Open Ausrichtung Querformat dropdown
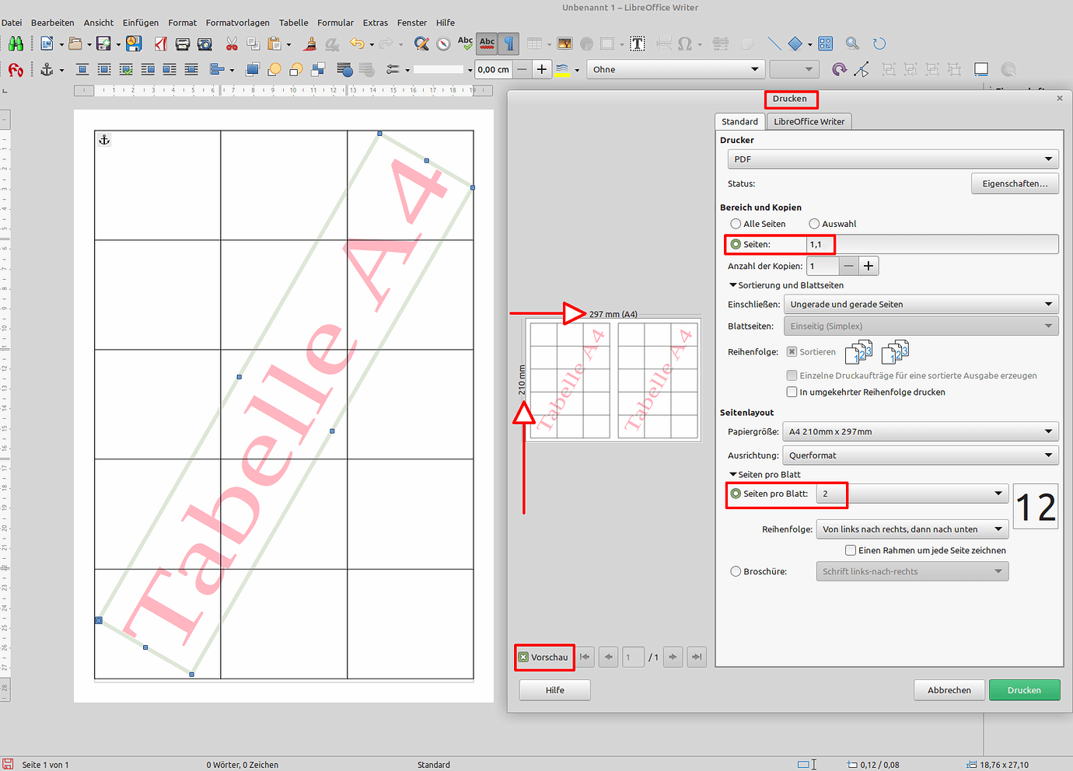The height and width of the screenshot is (771, 1073). pyautogui.click(x=921, y=455)
